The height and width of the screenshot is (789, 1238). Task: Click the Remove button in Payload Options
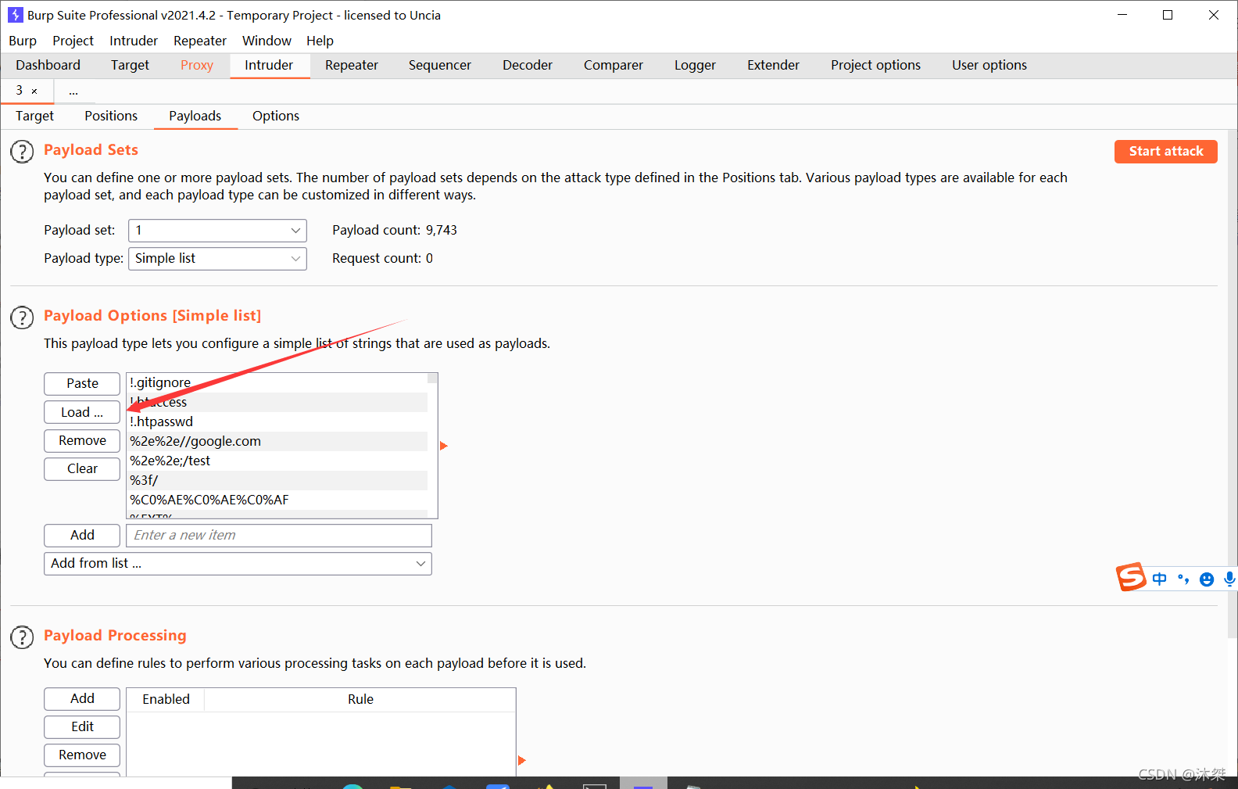82,441
